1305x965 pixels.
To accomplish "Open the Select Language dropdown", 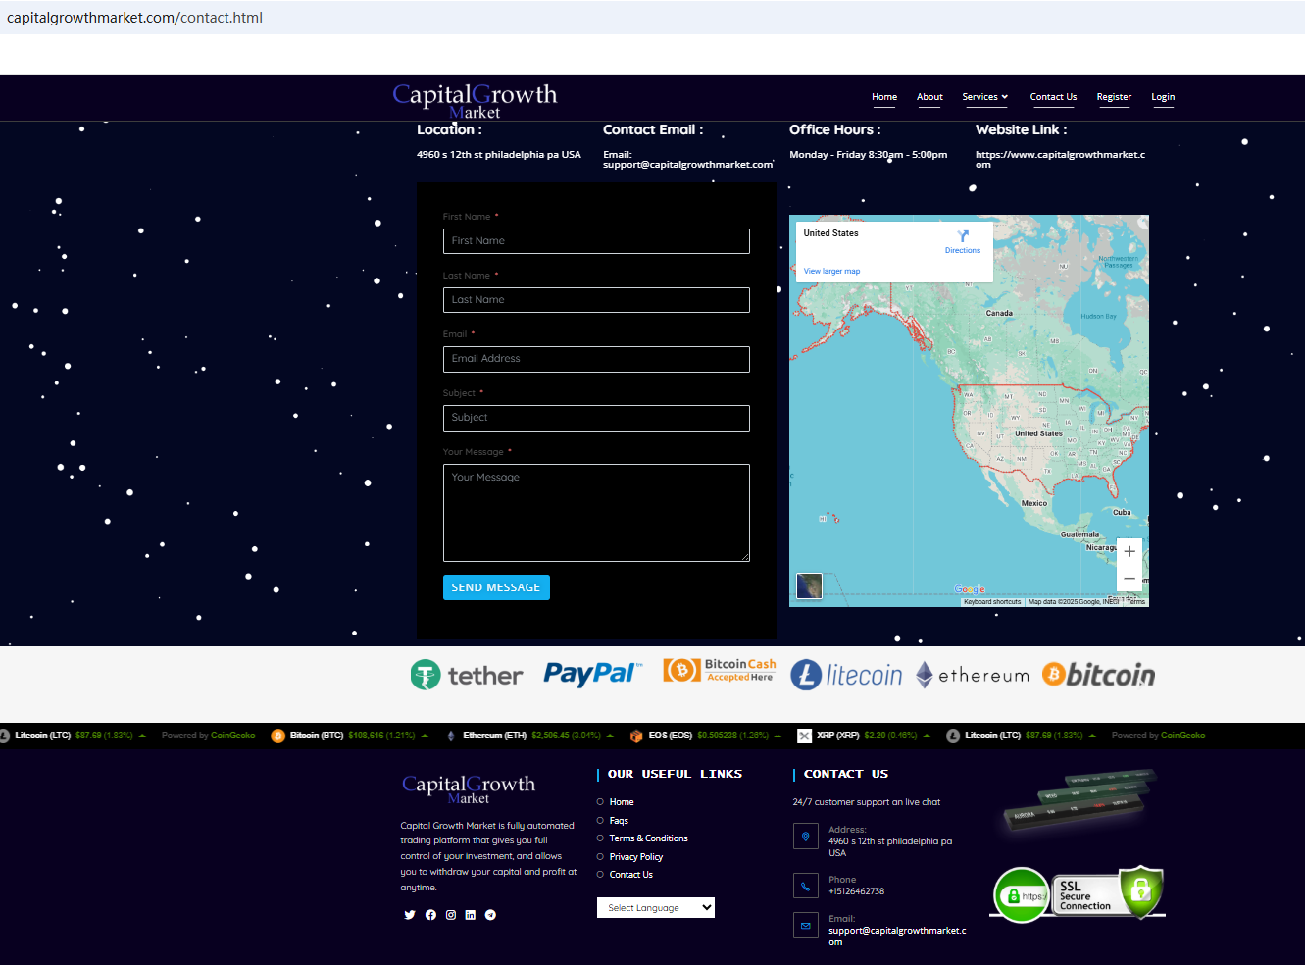I will pos(655,908).
